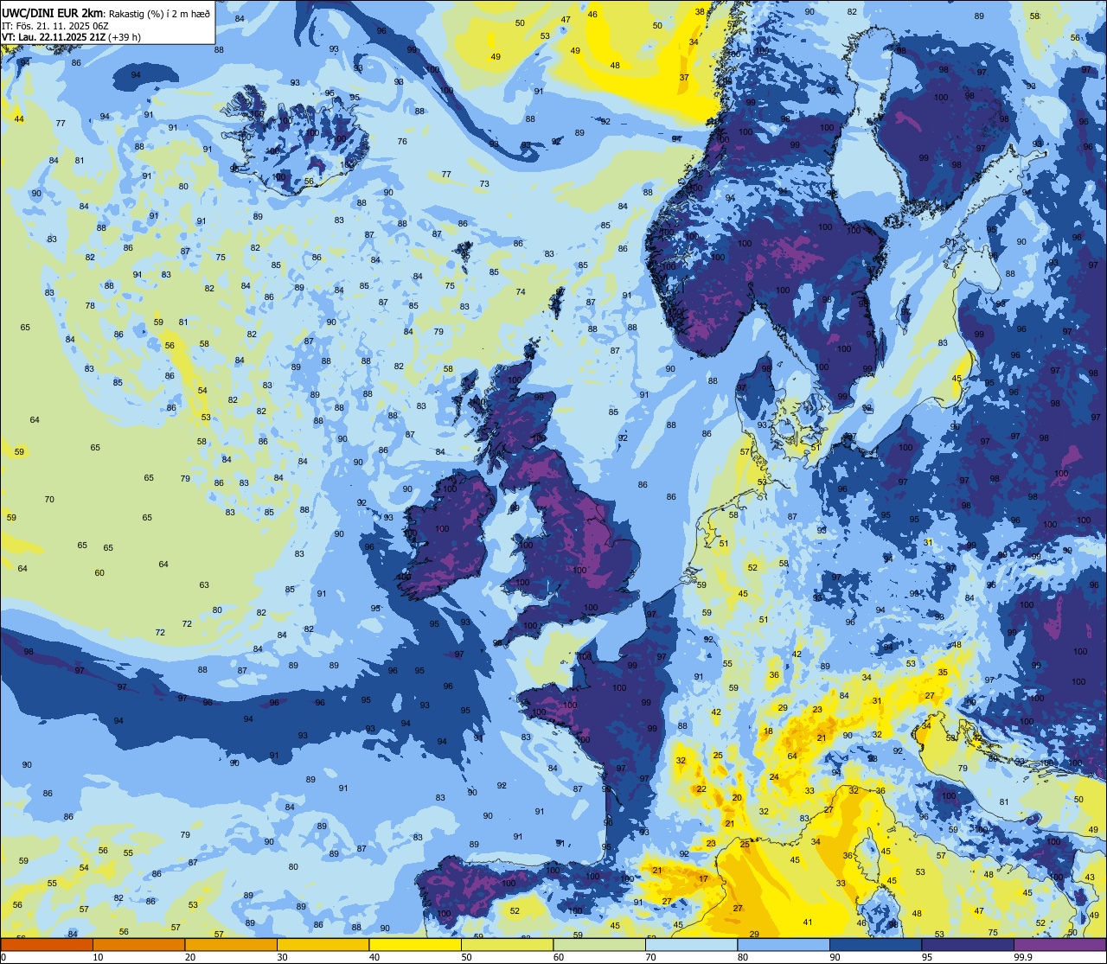Click the "60" legend tick label
The height and width of the screenshot is (964, 1107).
point(559,957)
